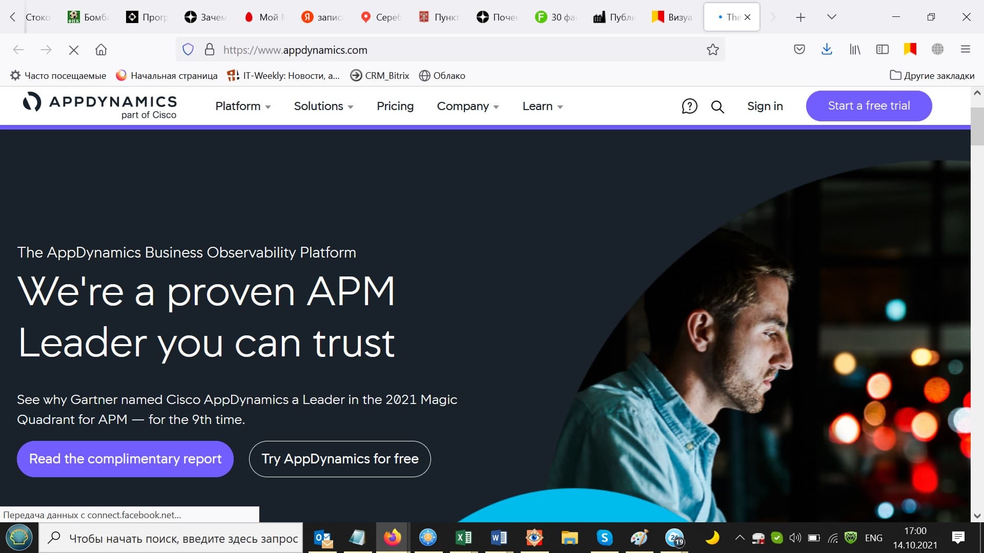Stop page loading X button
Screen dimensions: 984x553
(74, 50)
